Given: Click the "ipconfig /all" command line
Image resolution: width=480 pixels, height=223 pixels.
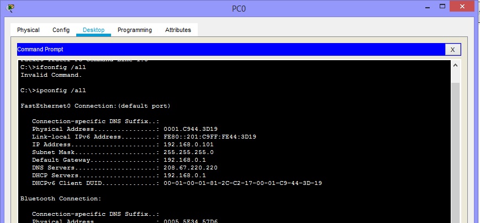Looking at the screenshot, I should coord(53,90).
